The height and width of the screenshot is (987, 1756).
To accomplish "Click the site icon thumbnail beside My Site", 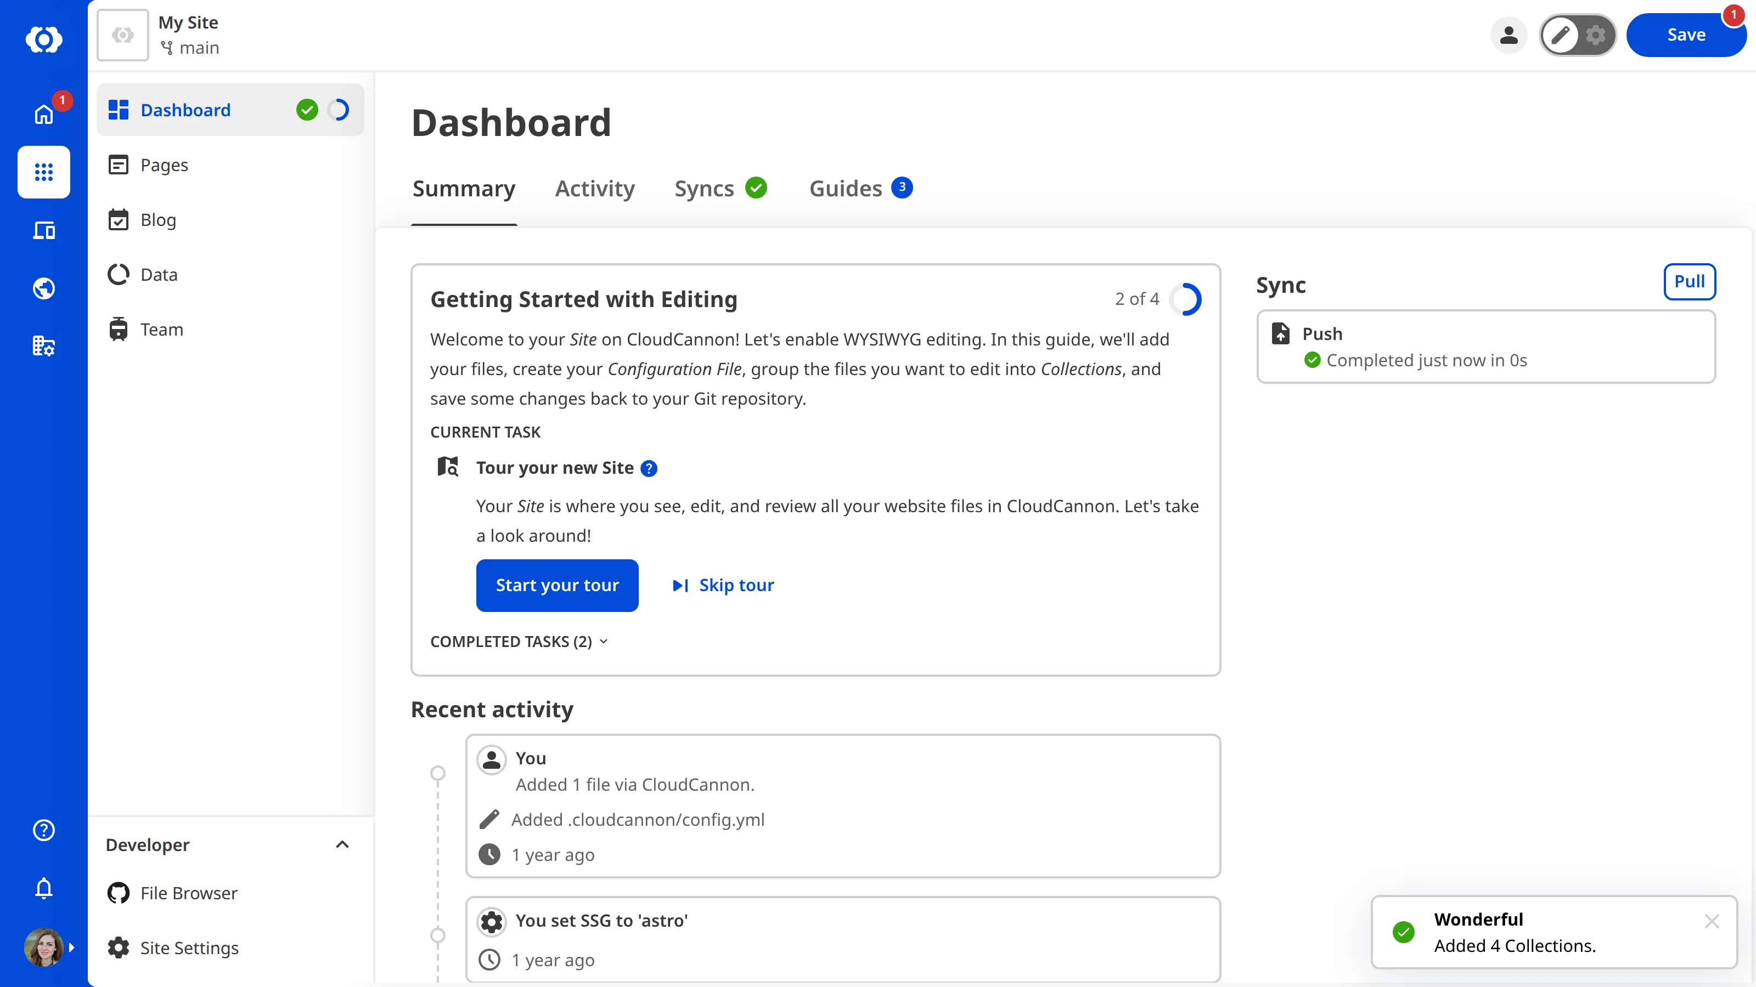I will click(x=123, y=35).
